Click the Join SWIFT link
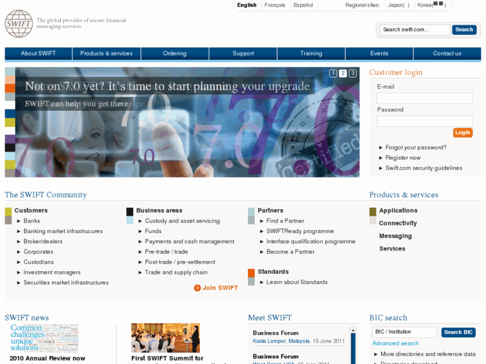The height and width of the screenshot is (364, 486). click(220, 288)
